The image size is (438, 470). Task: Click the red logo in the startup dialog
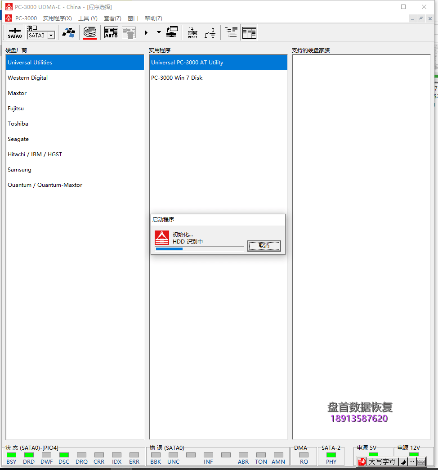click(x=162, y=238)
